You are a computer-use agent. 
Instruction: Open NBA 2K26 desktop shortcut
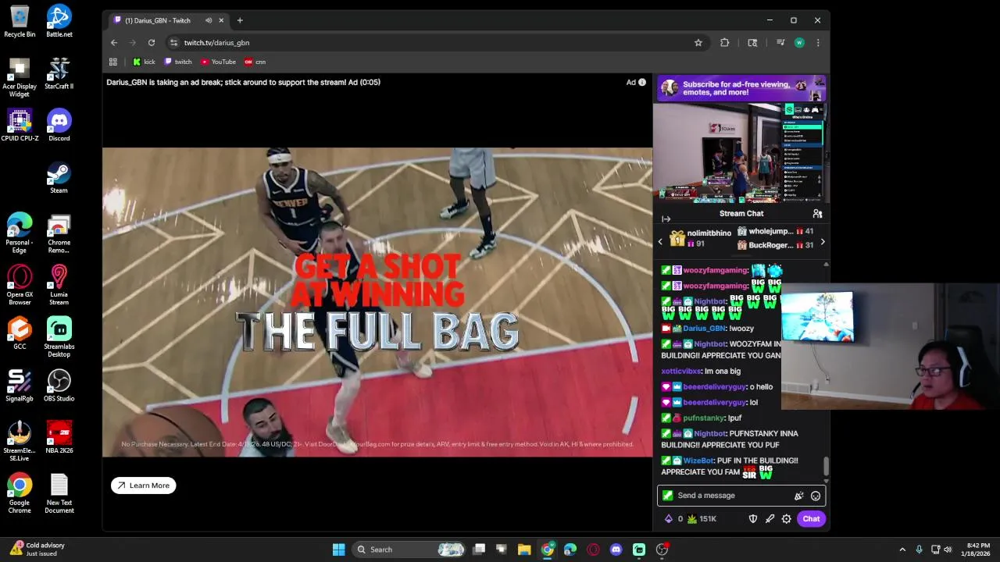59,438
